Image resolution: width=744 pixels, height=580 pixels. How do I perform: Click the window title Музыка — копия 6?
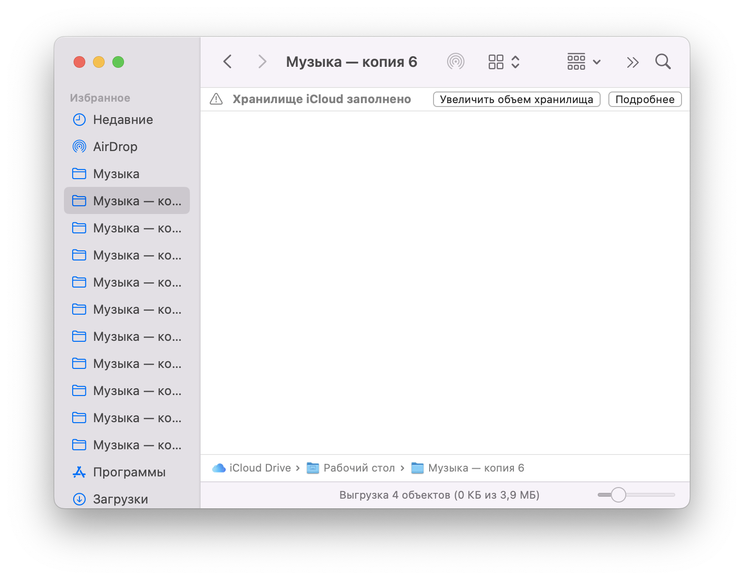pyautogui.click(x=352, y=62)
